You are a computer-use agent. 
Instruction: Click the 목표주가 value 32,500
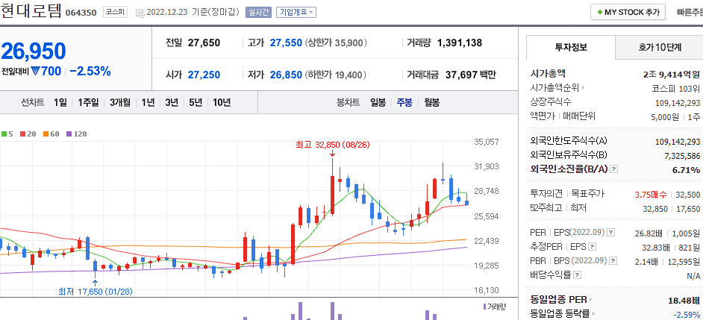click(688, 194)
